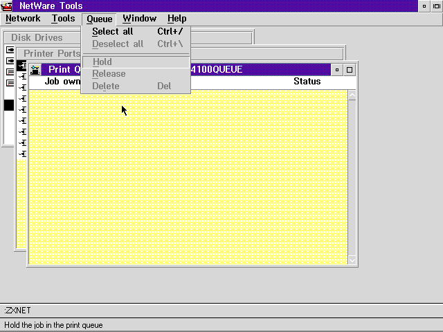443x332 pixels.
Task: Click the :ZXNET status bar entry
Action: point(17,311)
